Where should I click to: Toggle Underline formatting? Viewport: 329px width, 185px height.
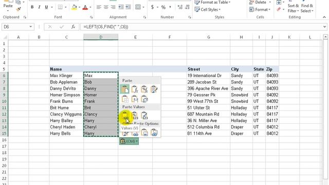tap(46, 7)
